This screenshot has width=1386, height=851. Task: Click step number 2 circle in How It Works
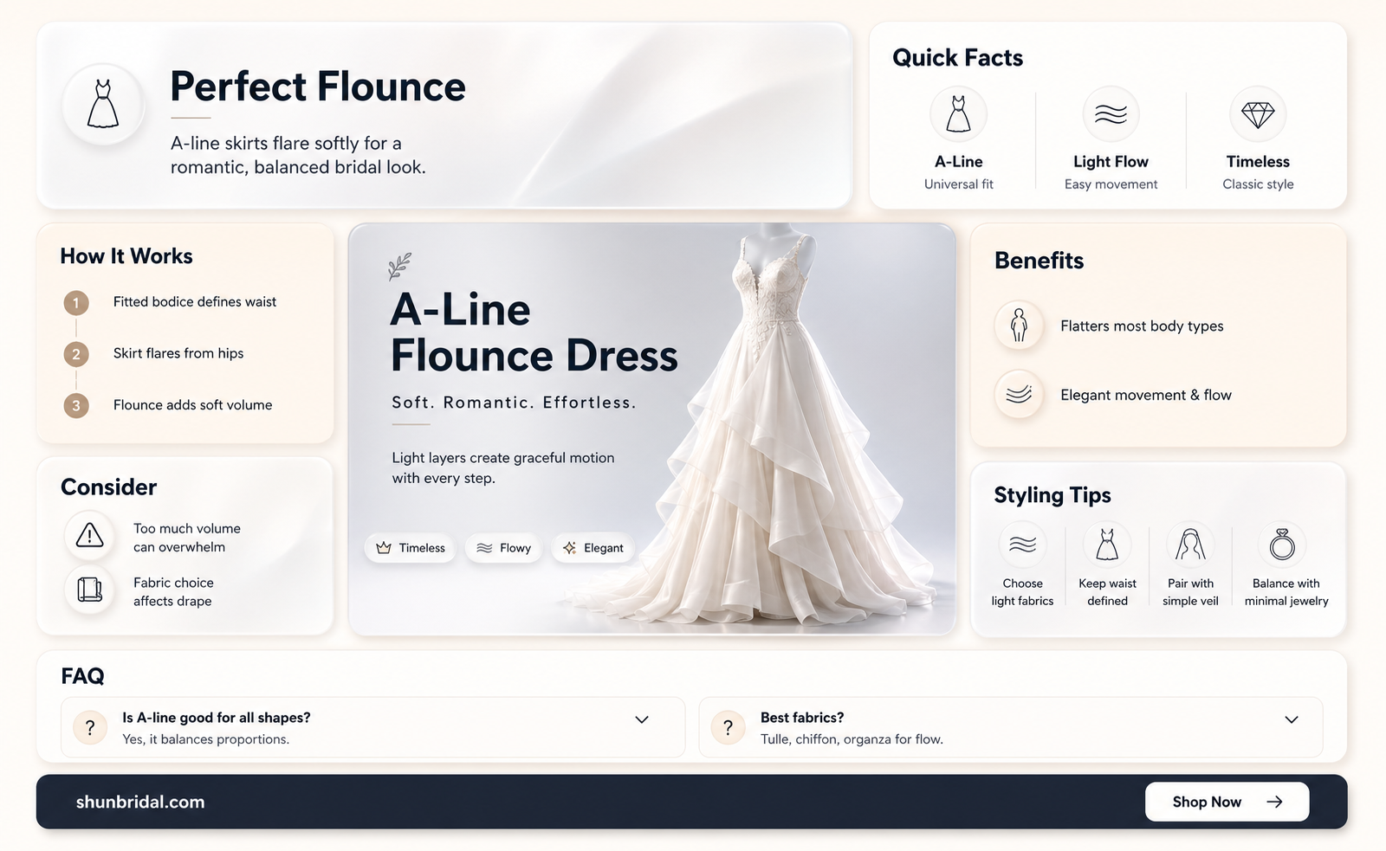(x=76, y=353)
